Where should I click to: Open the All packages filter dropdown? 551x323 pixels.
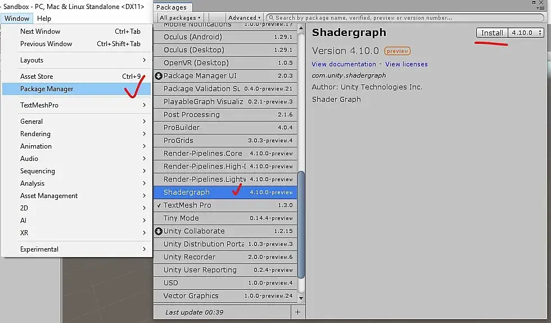180,17
